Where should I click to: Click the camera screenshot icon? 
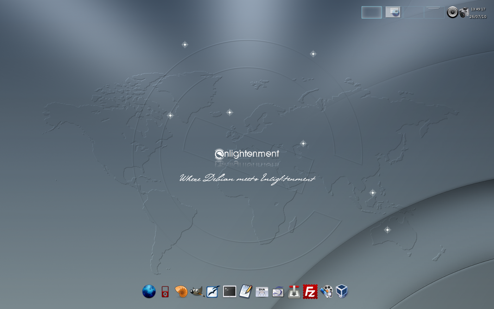pos(464,12)
